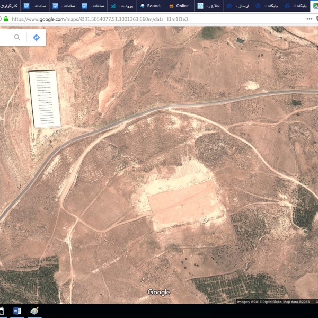Click the Google Maps search magnifier icon
This screenshot has height=318, width=318.
click(x=17, y=37)
